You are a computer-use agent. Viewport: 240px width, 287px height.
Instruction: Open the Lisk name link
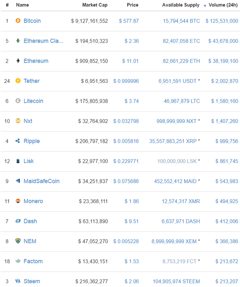coord(28,161)
